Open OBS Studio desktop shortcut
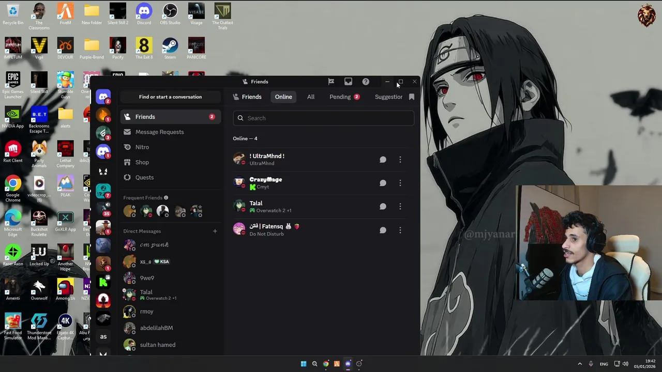The height and width of the screenshot is (372, 662). tap(170, 14)
